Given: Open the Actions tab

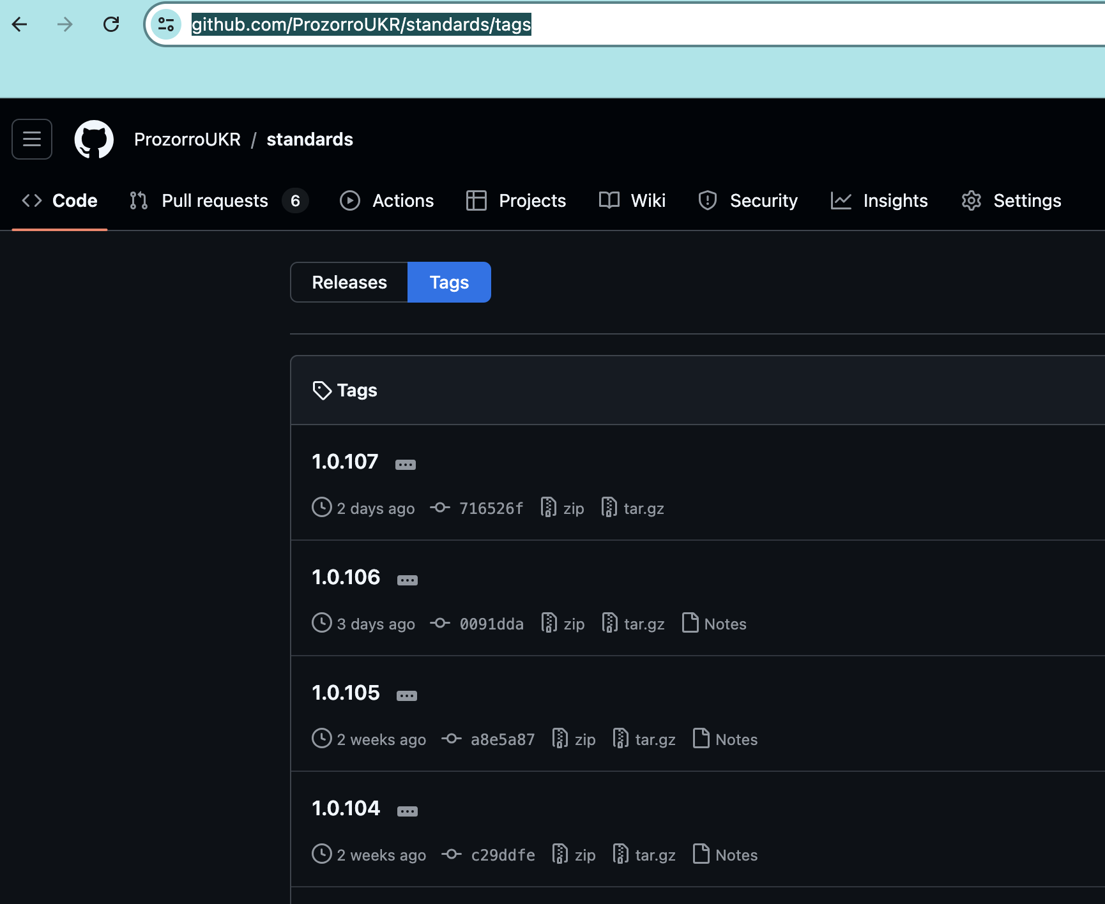Looking at the screenshot, I should 387,200.
